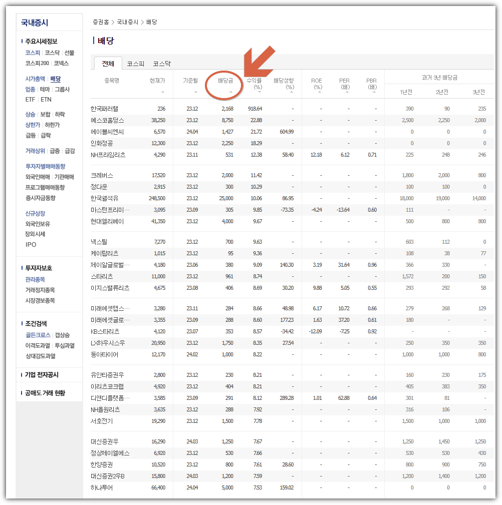Open 시가총액 sidebar link
Viewport: 502px width, 505px height.
pos(35,79)
